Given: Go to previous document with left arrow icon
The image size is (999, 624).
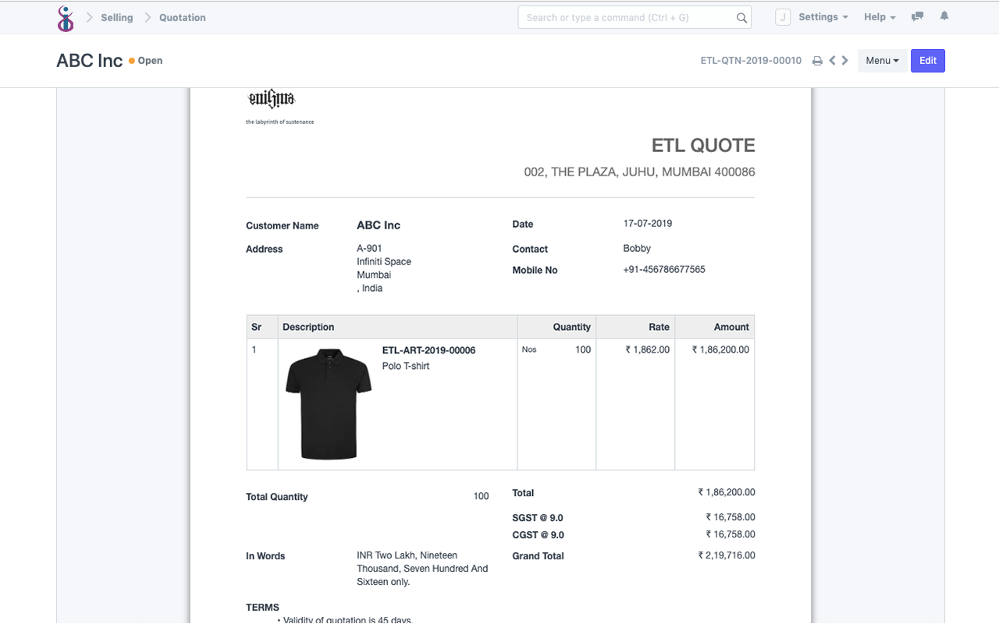Looking at the screenshot, I should point(832,60).
